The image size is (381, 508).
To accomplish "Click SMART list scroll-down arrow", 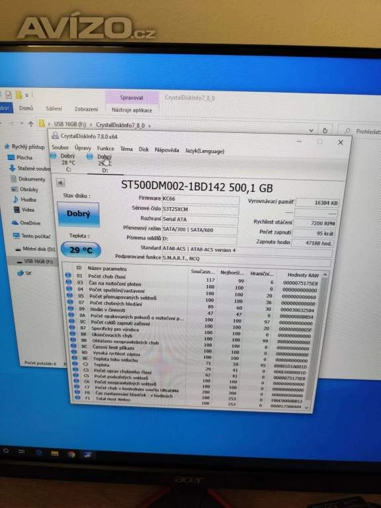I will [307, 407].
